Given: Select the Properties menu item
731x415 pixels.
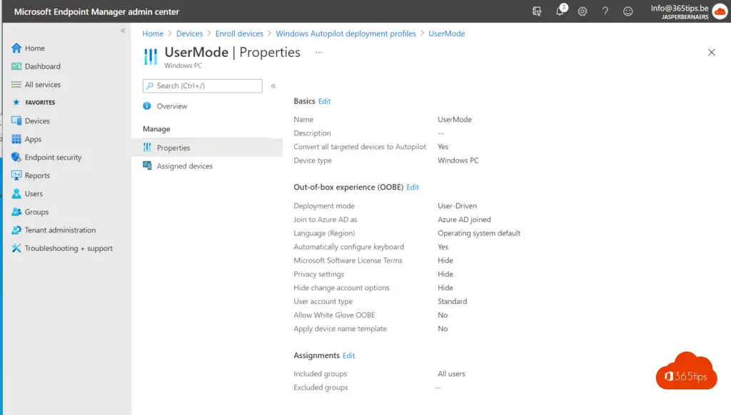Looking at the screenshot, I should [x=207, y=148].
